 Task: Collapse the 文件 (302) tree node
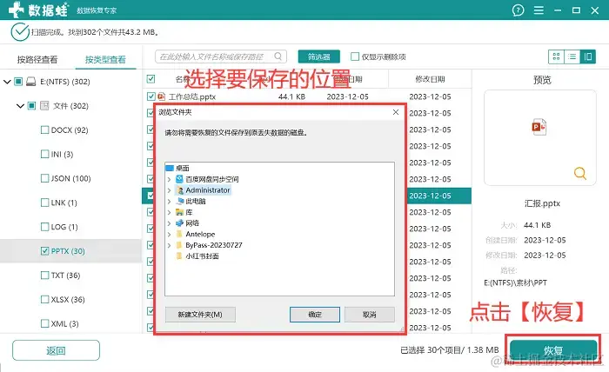click(x=20, y=106)
